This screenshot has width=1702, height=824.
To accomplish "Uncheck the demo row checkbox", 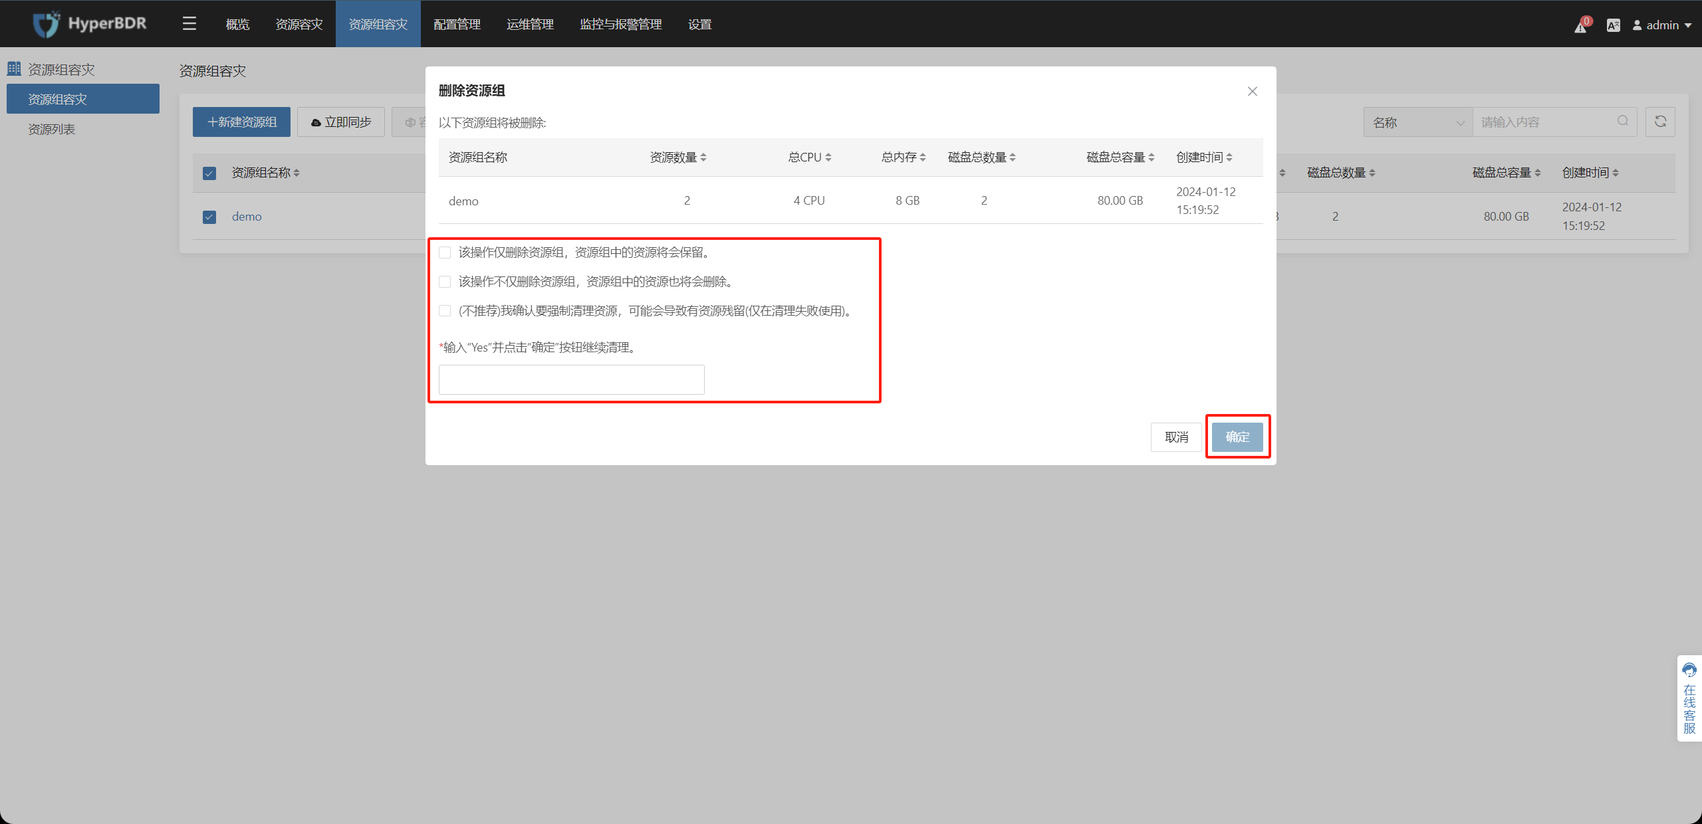I will point(209,217).
